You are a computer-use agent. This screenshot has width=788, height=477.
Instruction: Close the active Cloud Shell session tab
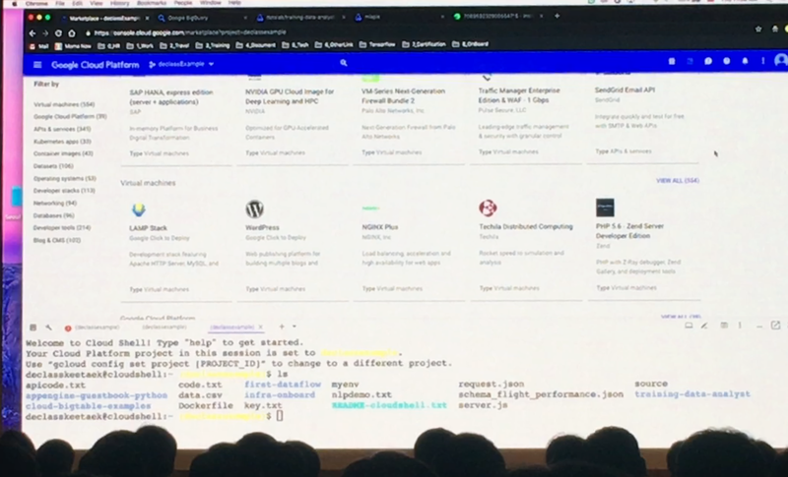(260, 328)
